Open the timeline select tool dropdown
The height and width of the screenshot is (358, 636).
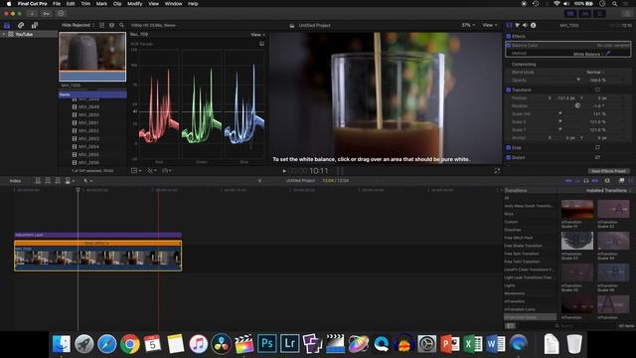click(x=88, y=181)
